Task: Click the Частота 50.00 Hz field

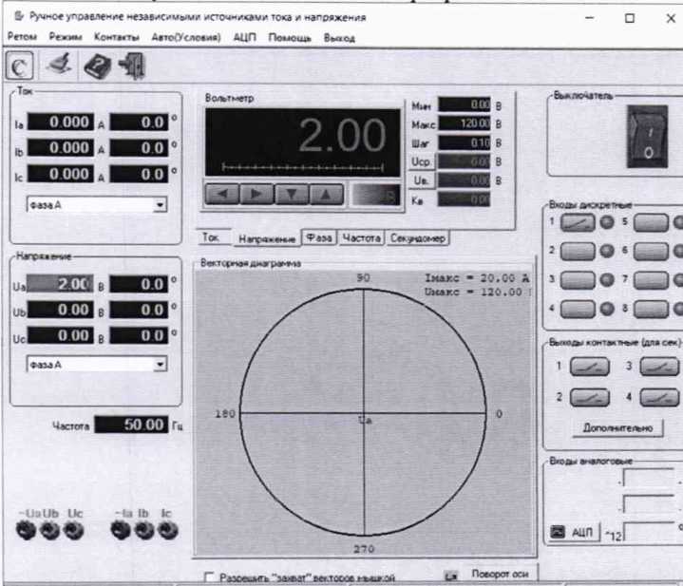Action: [x=132, y=425]
